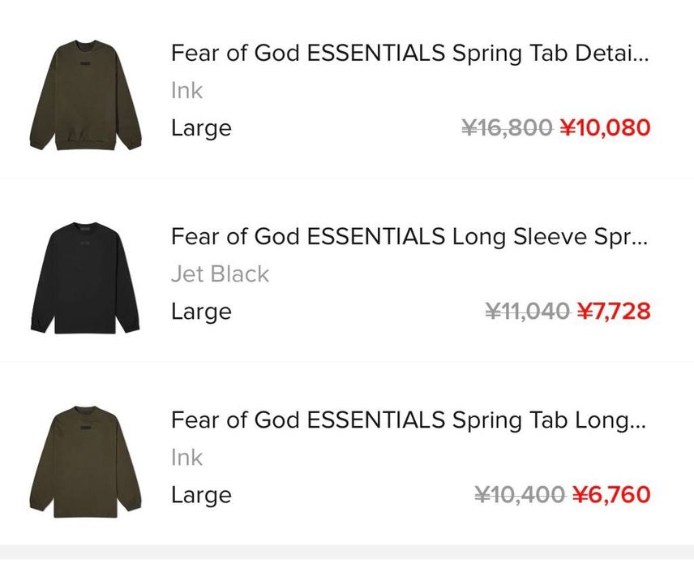
Task: Click the Large size label on first item
Action: pyautogui.click(x=201, y=128)
